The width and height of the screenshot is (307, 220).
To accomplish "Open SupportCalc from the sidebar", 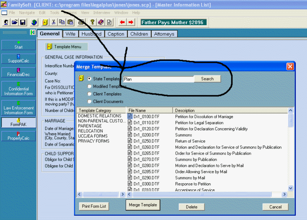I will tap(18, 59).
